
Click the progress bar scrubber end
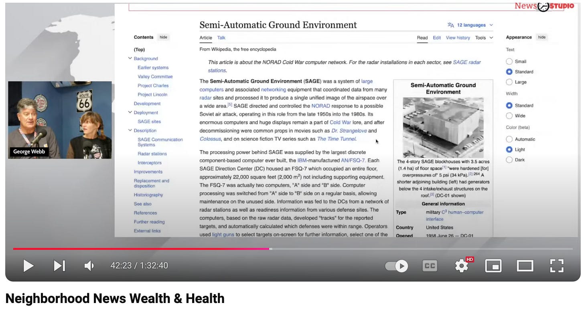point(270,249)
